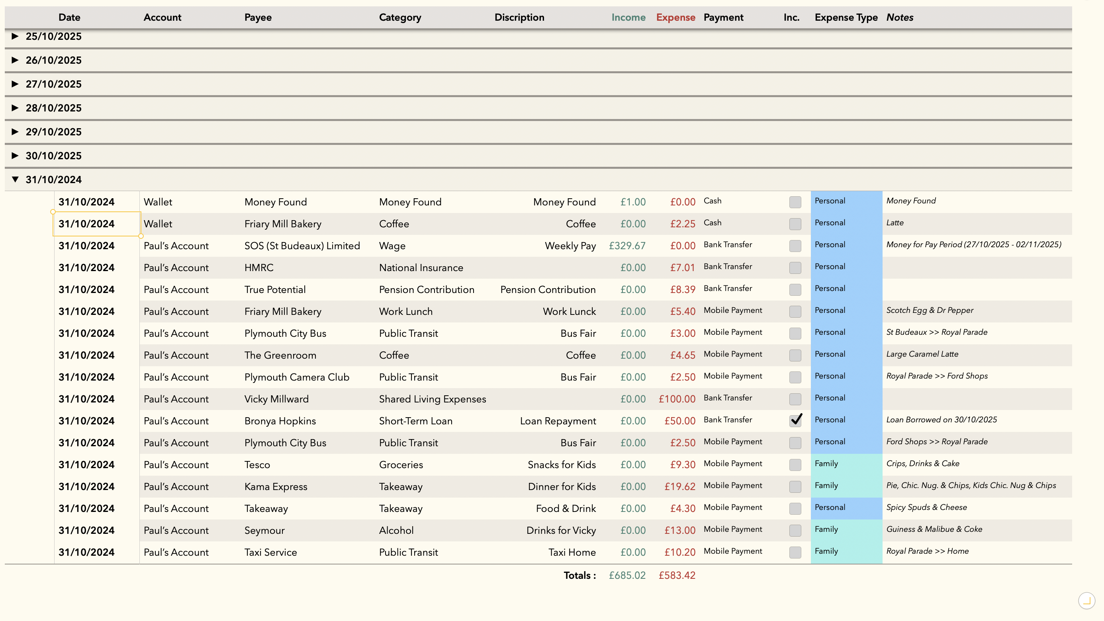1104x621 pixels.
Task: Expand the 28/10/2025 disclosure triangle
Action: (x=15, y=108)
